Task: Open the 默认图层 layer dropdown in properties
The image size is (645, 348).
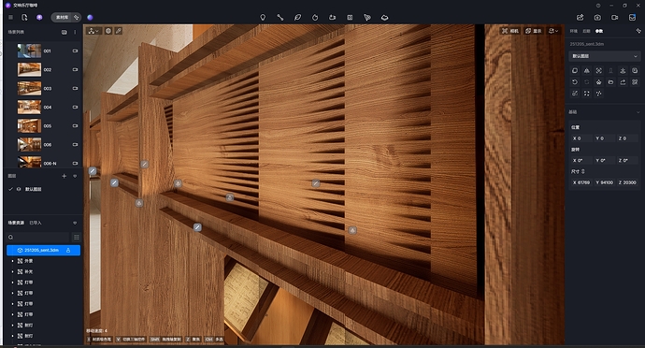Action: [x=604, y=56]
